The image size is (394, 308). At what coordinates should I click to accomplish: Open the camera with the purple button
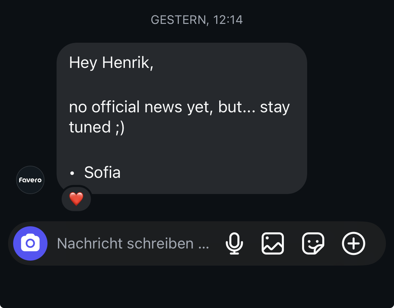click(x=30, y=243)
